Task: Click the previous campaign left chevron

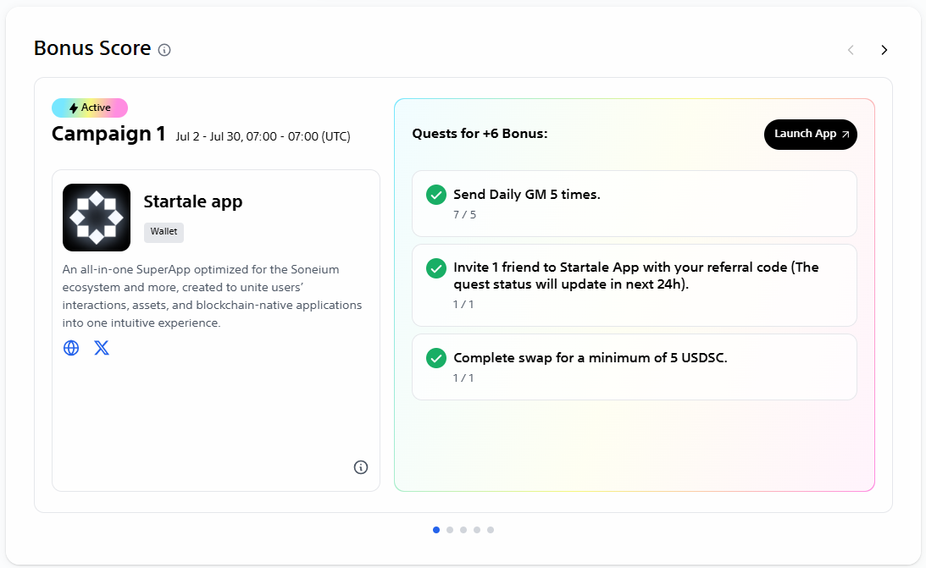Action: point(851,50)
